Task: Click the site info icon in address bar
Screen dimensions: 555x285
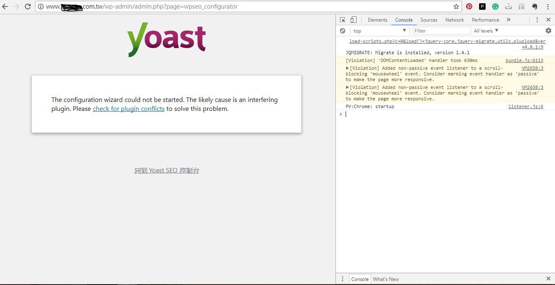Action: point(41,7)
